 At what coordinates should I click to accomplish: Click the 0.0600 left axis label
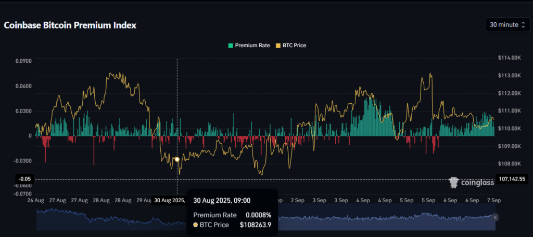pyautogui.click(x=23, y=86)
